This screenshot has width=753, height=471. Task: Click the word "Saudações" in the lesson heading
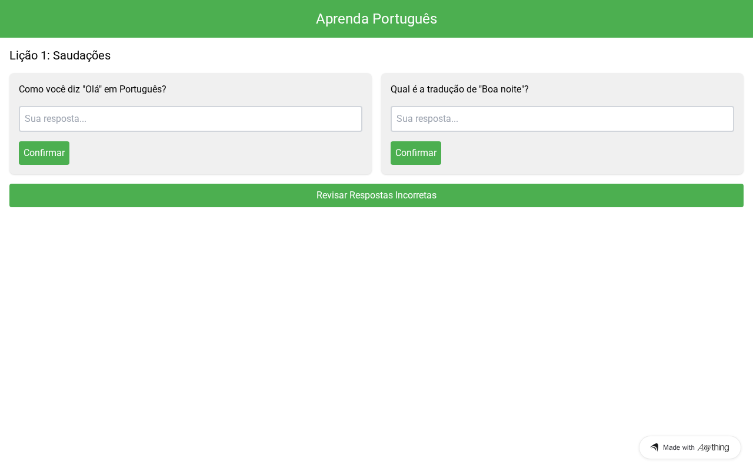point(82,55)
